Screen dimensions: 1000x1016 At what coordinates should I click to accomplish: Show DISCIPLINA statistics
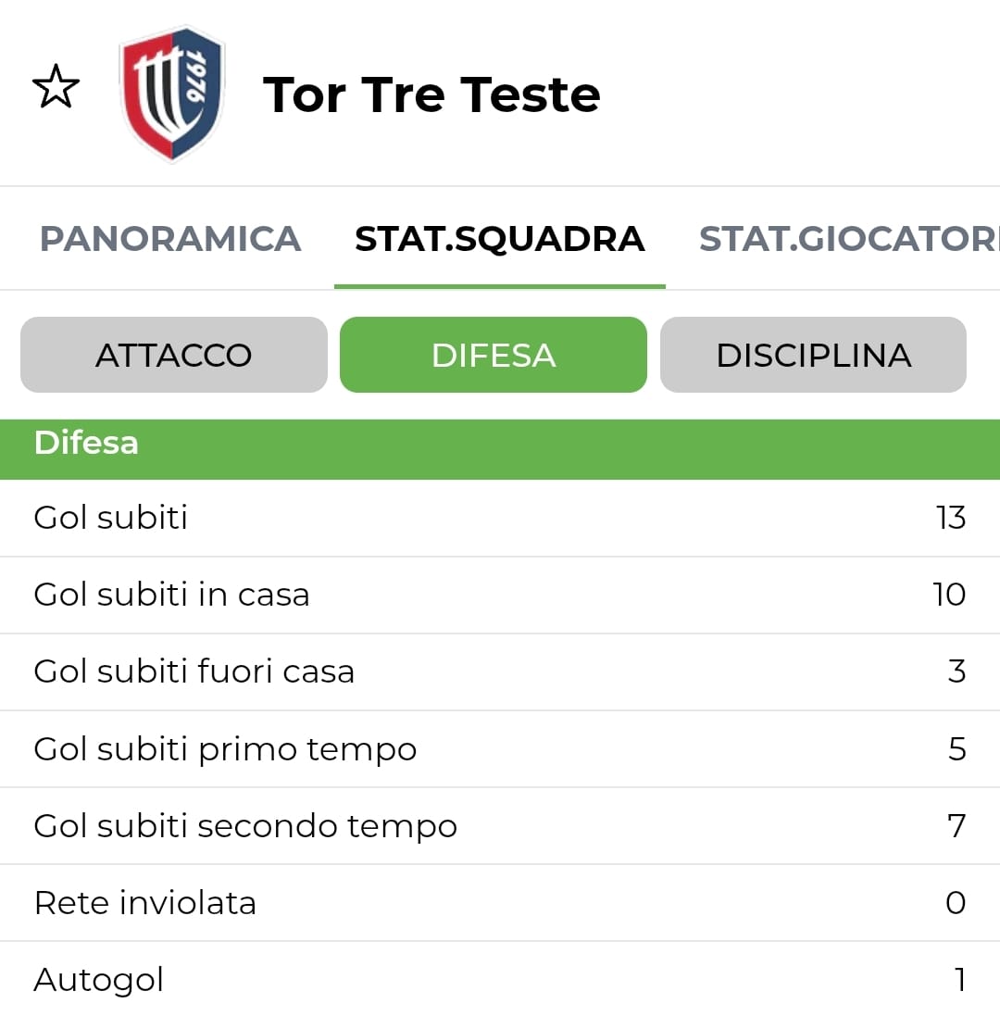coord(813,356)
